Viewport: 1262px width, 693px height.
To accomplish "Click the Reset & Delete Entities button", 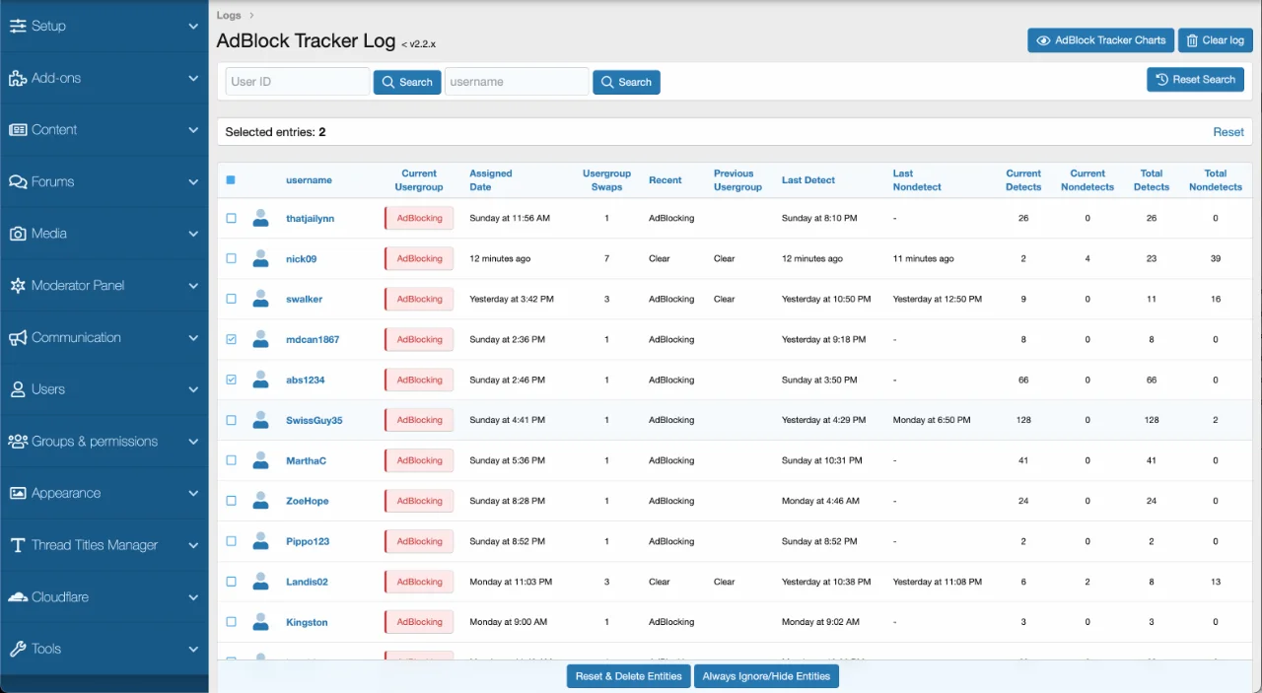I will click(x=628, y=676).
